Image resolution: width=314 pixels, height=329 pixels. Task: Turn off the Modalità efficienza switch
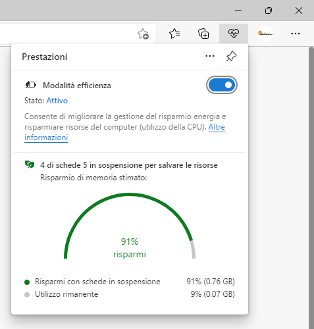(222, 85)
